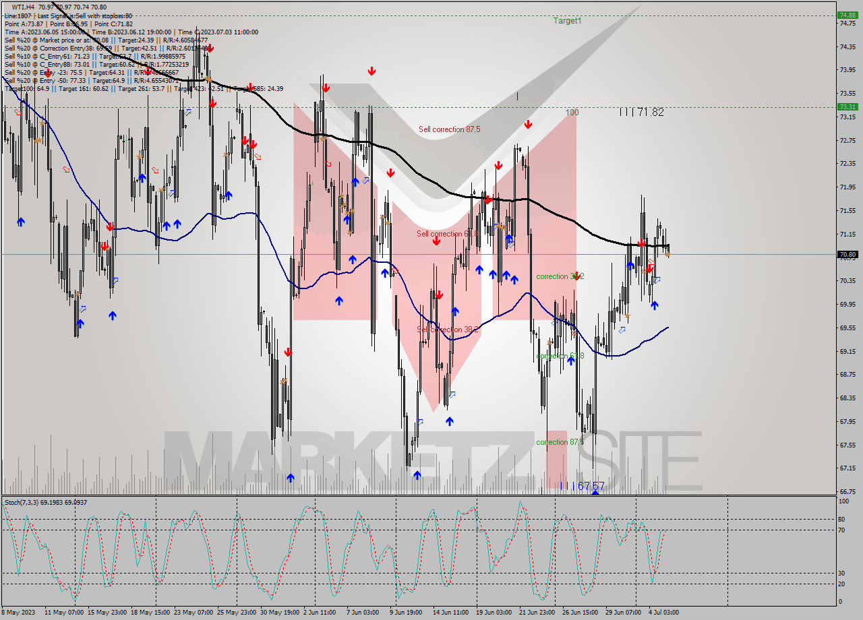Click the stochastic 70 level value
This screenshot has width=863, height=620.
point(842,530)
